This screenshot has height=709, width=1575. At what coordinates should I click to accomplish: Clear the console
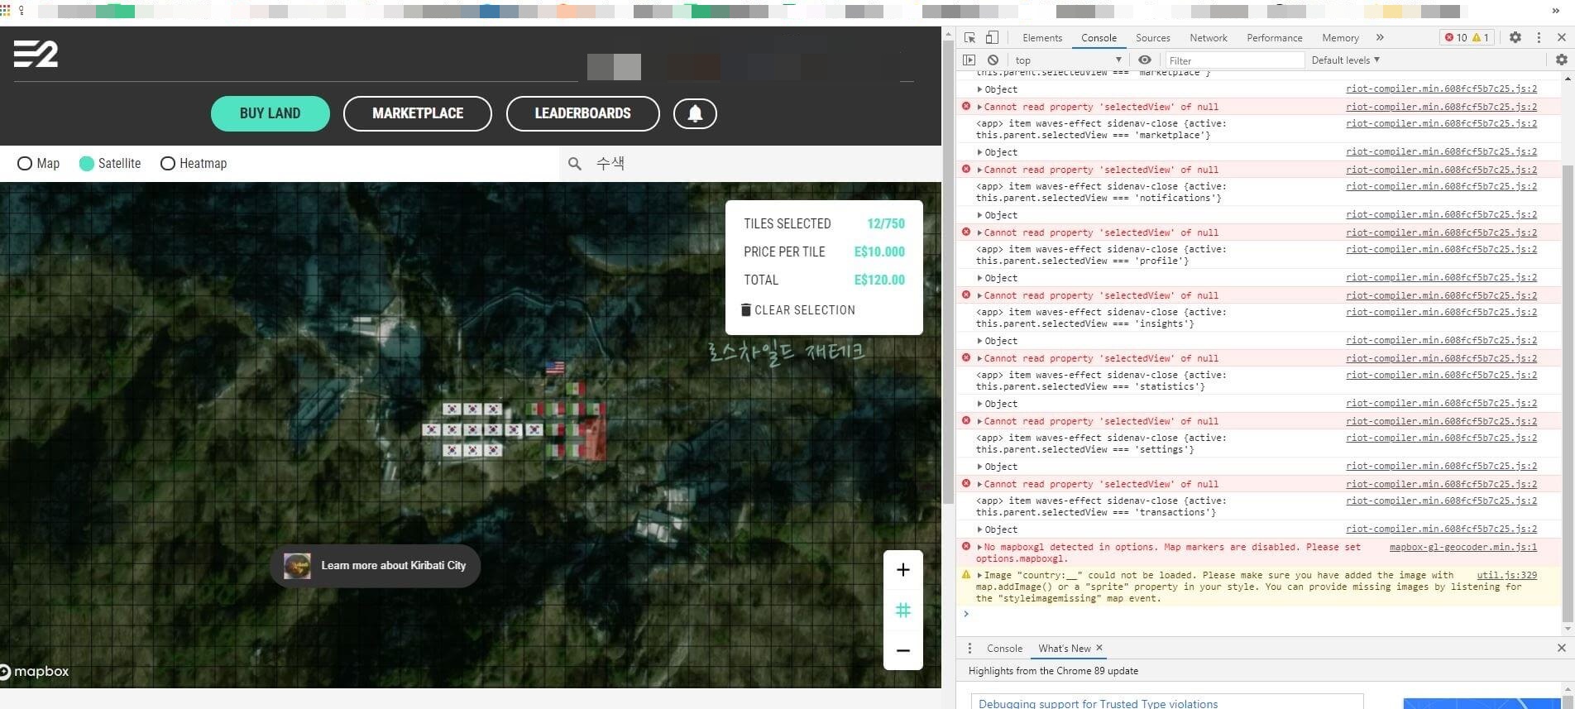pos(993,60)
